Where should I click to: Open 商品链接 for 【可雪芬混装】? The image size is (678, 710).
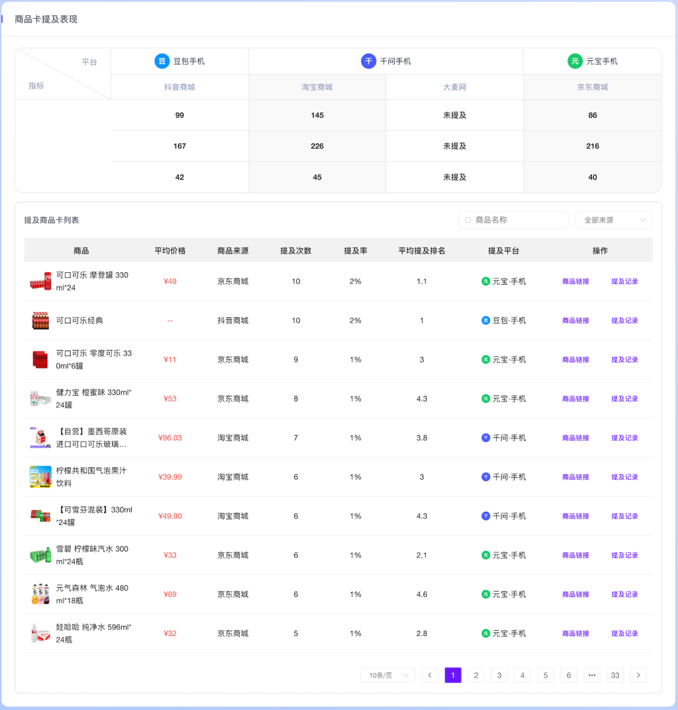576,516
